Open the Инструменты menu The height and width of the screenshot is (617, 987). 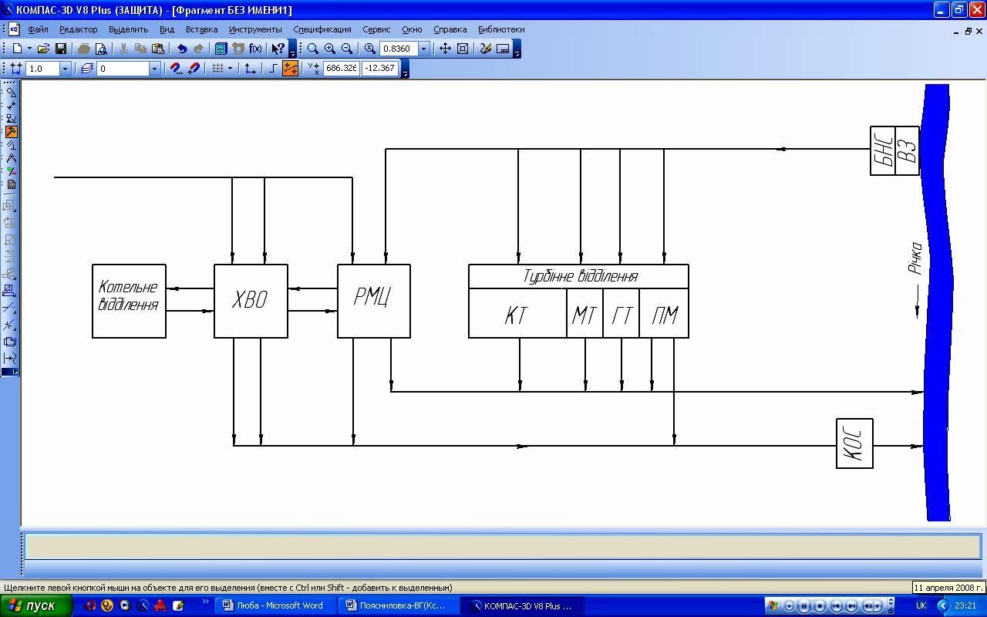[255, 29]
